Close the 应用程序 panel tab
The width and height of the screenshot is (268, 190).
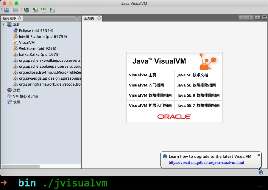19,18
